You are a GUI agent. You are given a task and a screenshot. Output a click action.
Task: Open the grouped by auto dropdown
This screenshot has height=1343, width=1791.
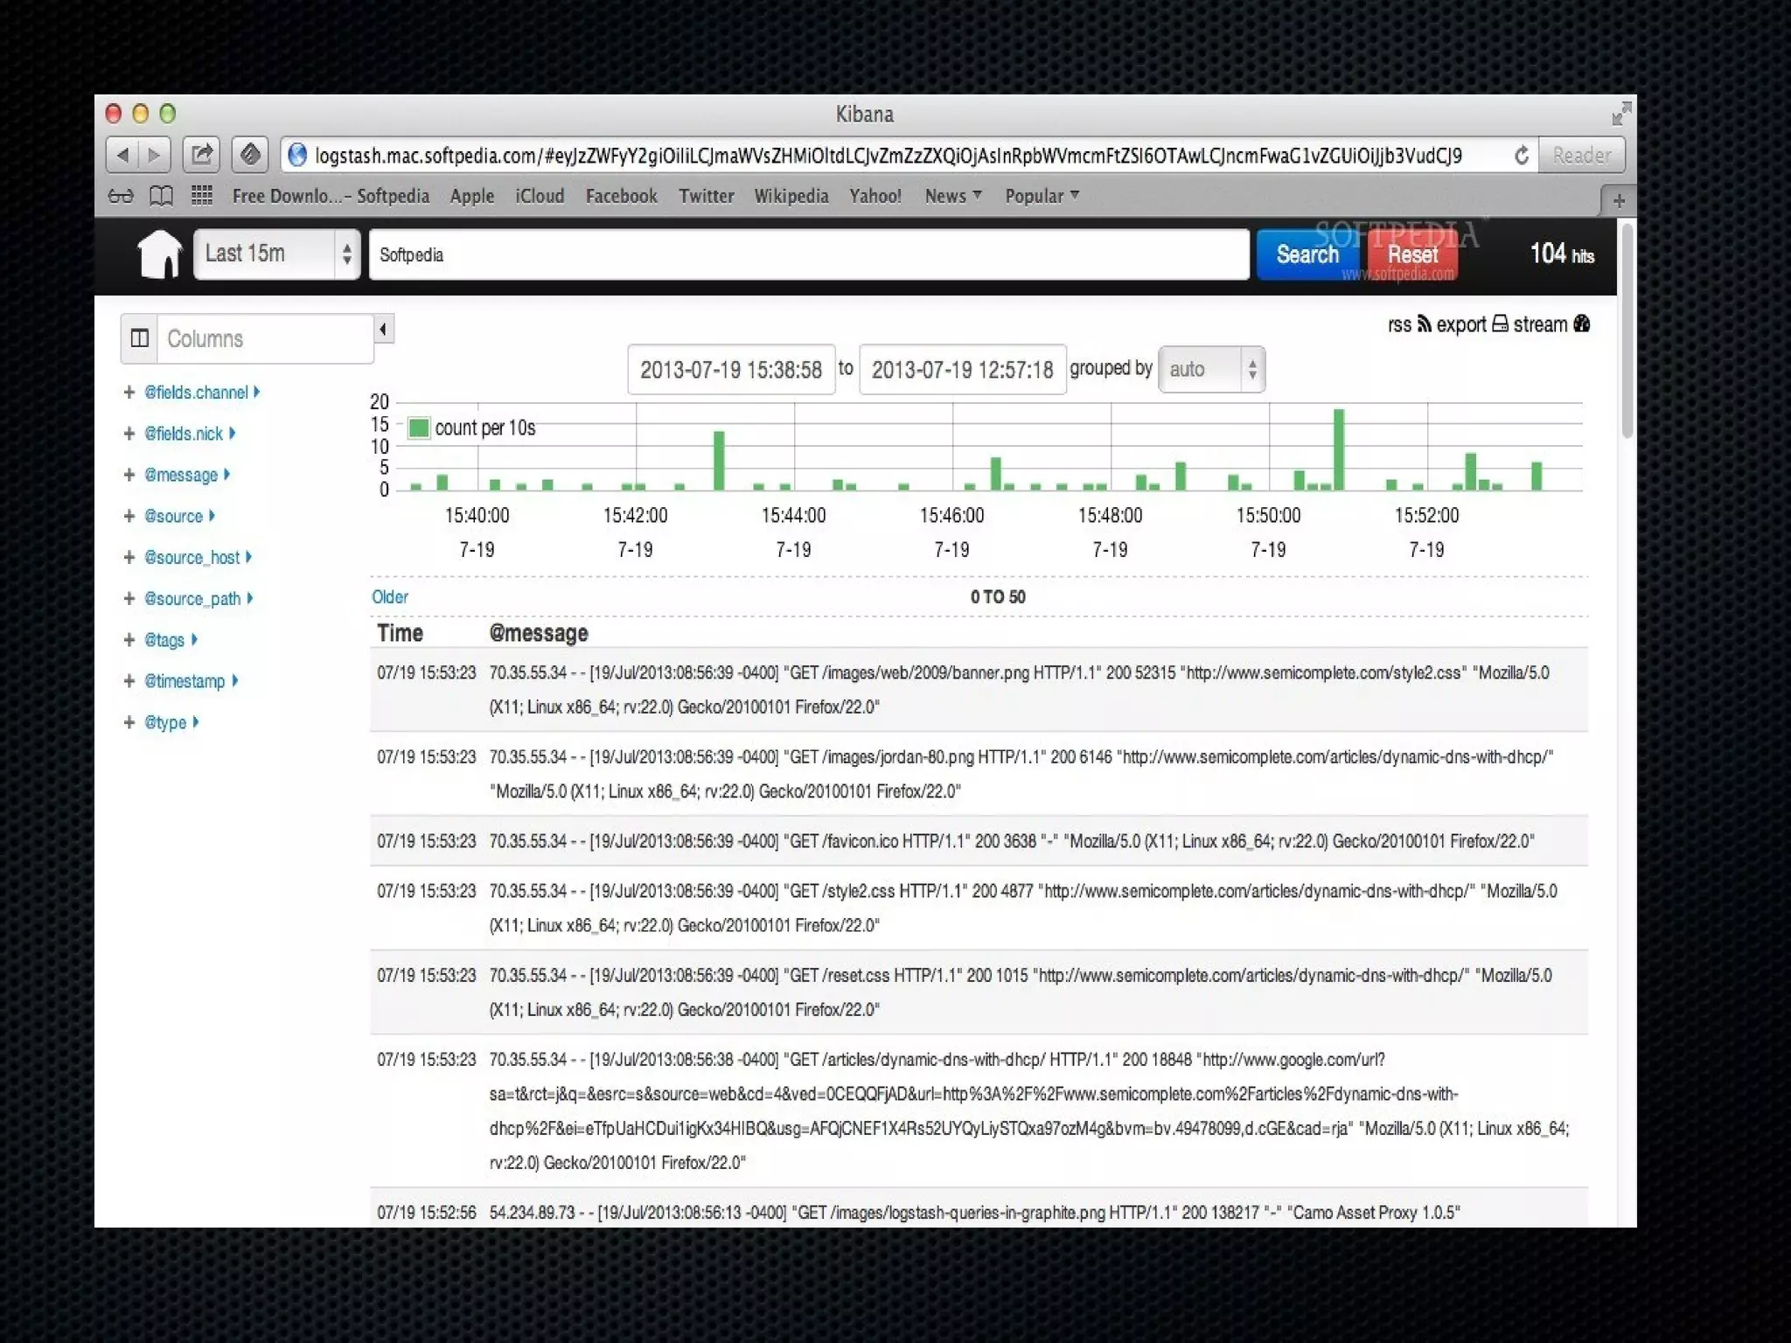tap(1211, 369)
